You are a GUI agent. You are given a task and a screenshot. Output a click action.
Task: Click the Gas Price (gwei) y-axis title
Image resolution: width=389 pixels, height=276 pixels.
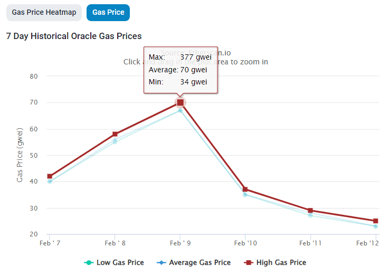pos(20,155)
